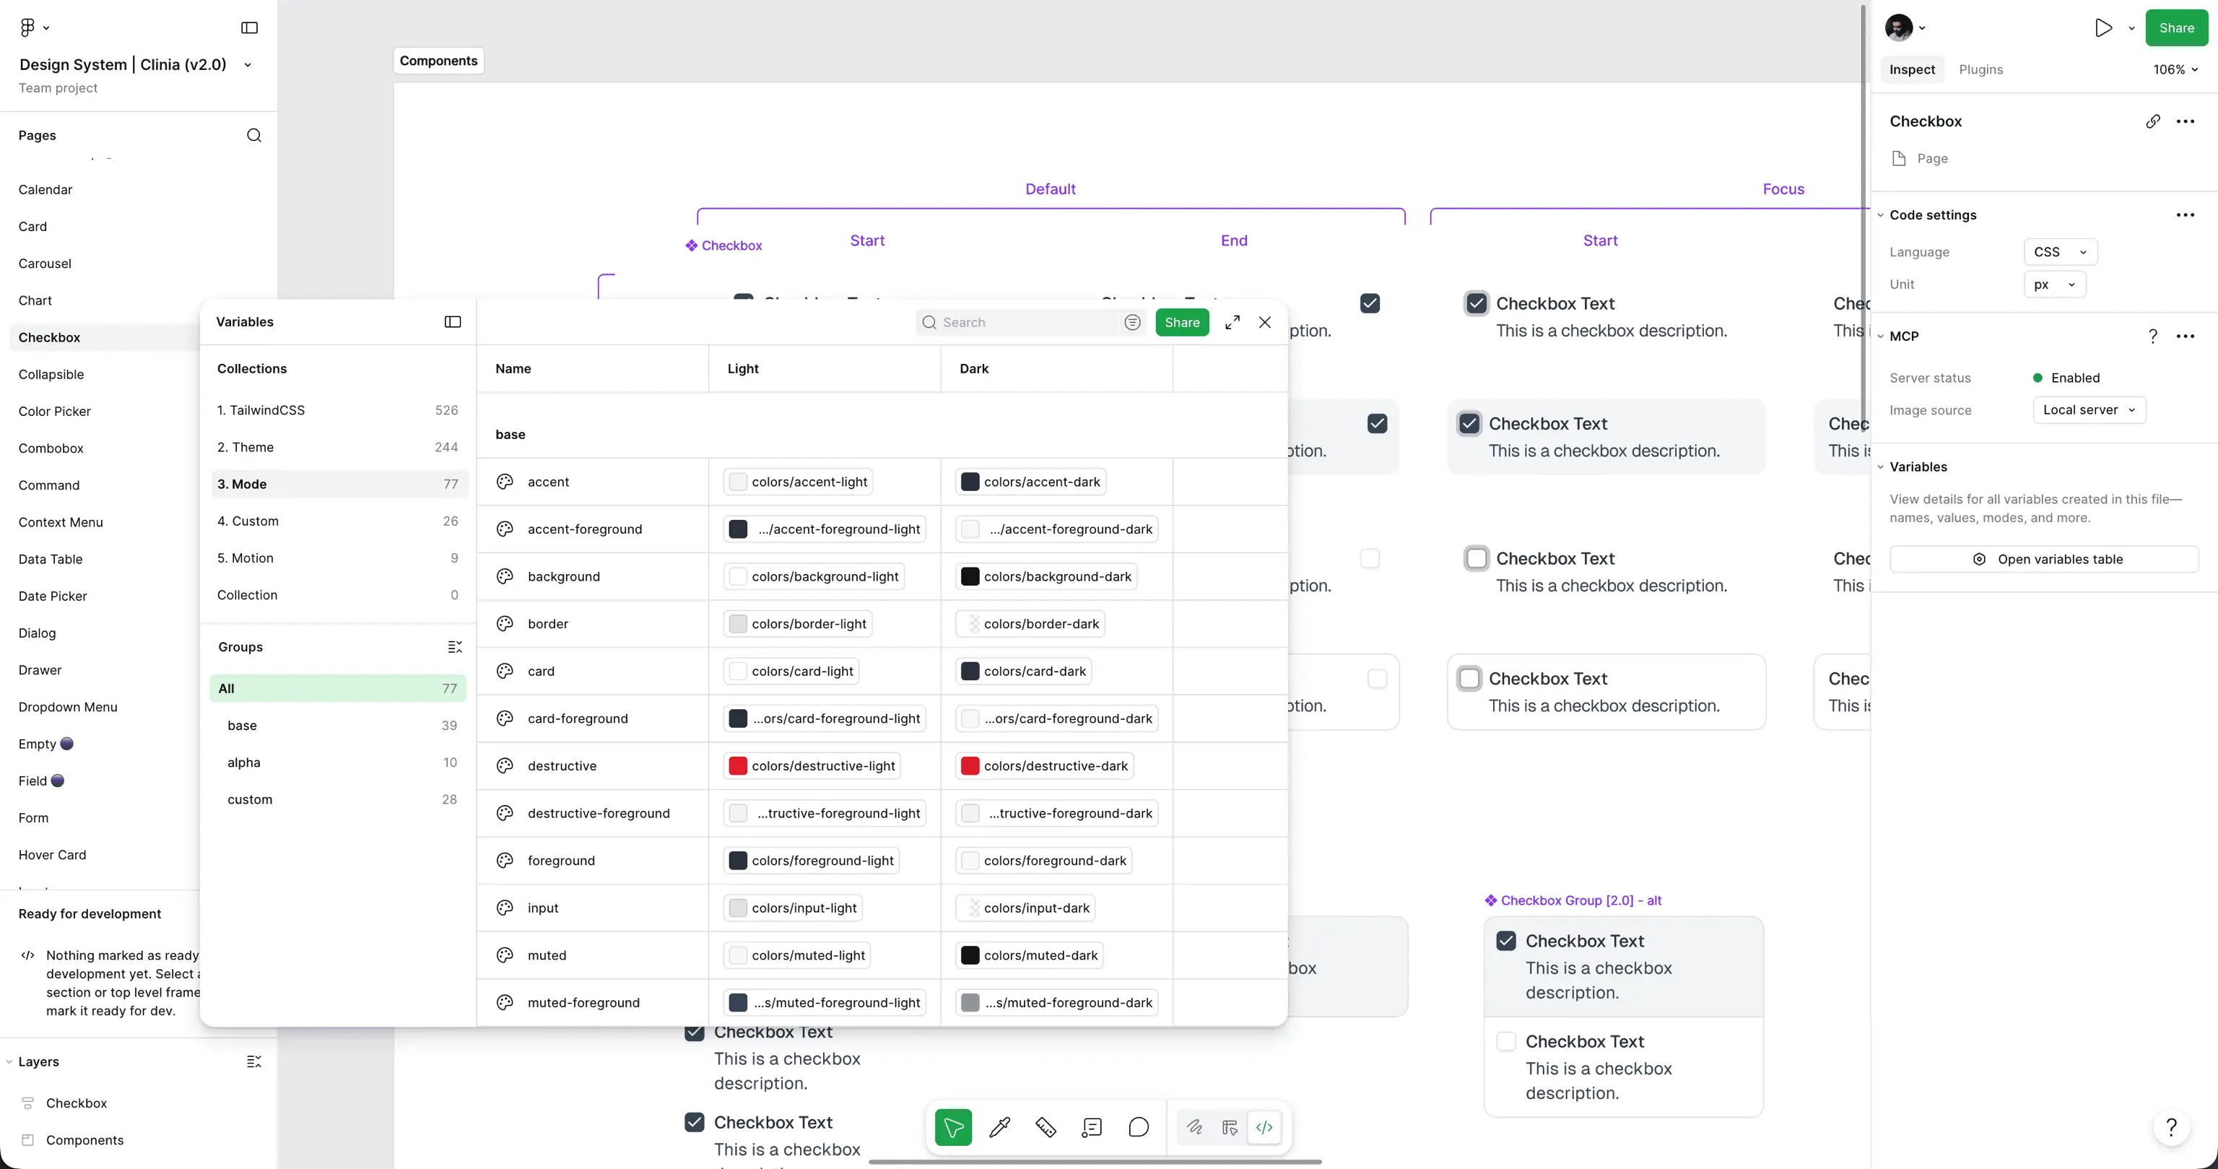Close the Variables modal

1265,322
